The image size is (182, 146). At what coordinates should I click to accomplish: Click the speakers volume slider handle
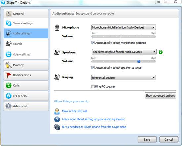pyautogui.click(x=139, y=61)
